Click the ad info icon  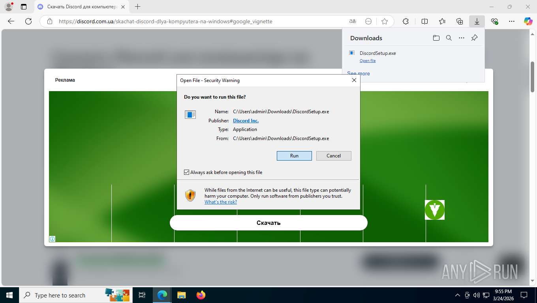[52, 239]
